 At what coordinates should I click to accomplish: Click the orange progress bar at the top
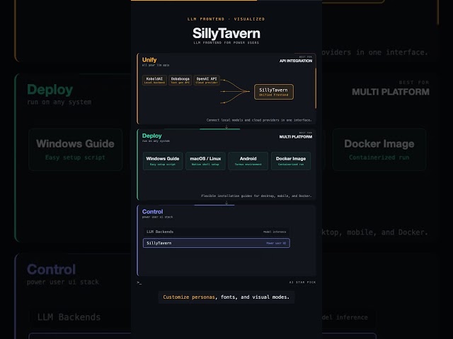point(194,1)
